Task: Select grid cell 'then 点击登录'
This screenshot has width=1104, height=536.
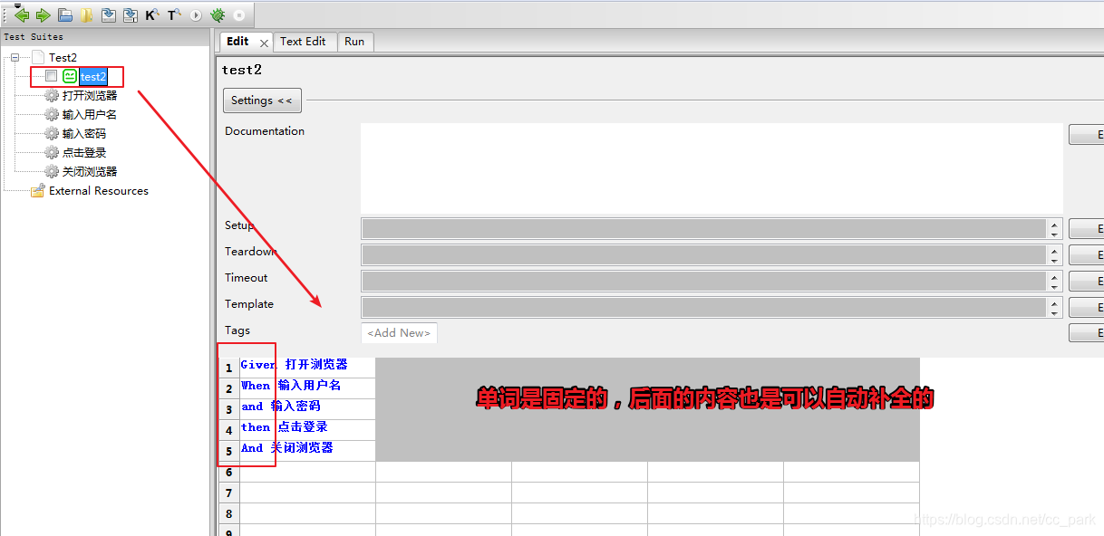Action: pyautogui.click(x=307, y=430)
